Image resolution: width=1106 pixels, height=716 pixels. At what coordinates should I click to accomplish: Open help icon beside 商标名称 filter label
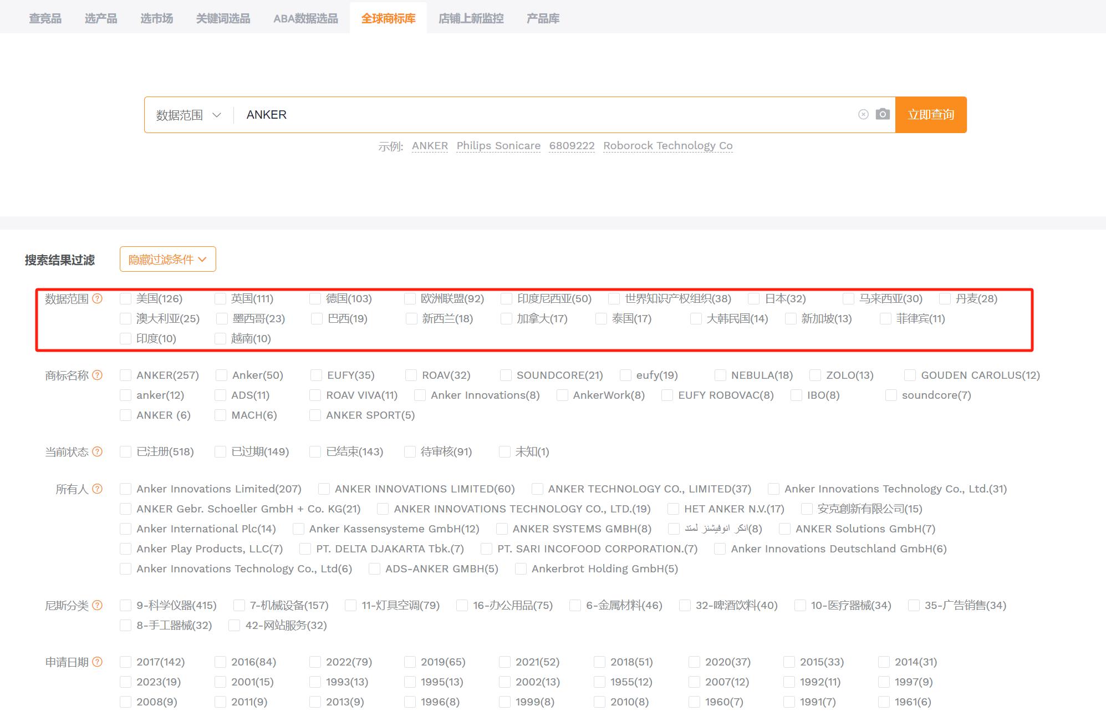97,375
